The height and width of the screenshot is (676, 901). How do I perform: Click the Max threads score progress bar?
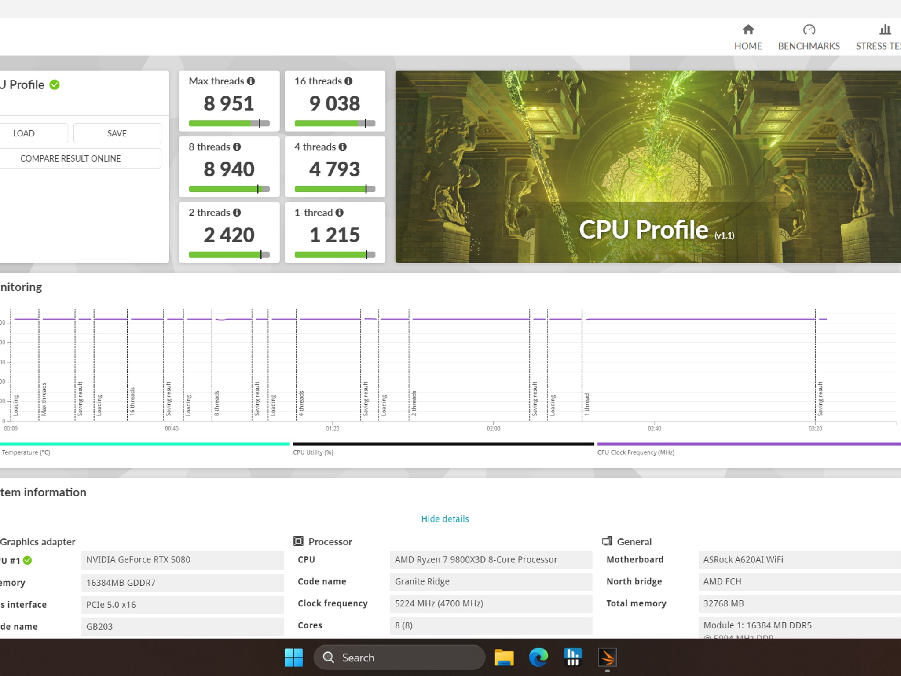229,123
